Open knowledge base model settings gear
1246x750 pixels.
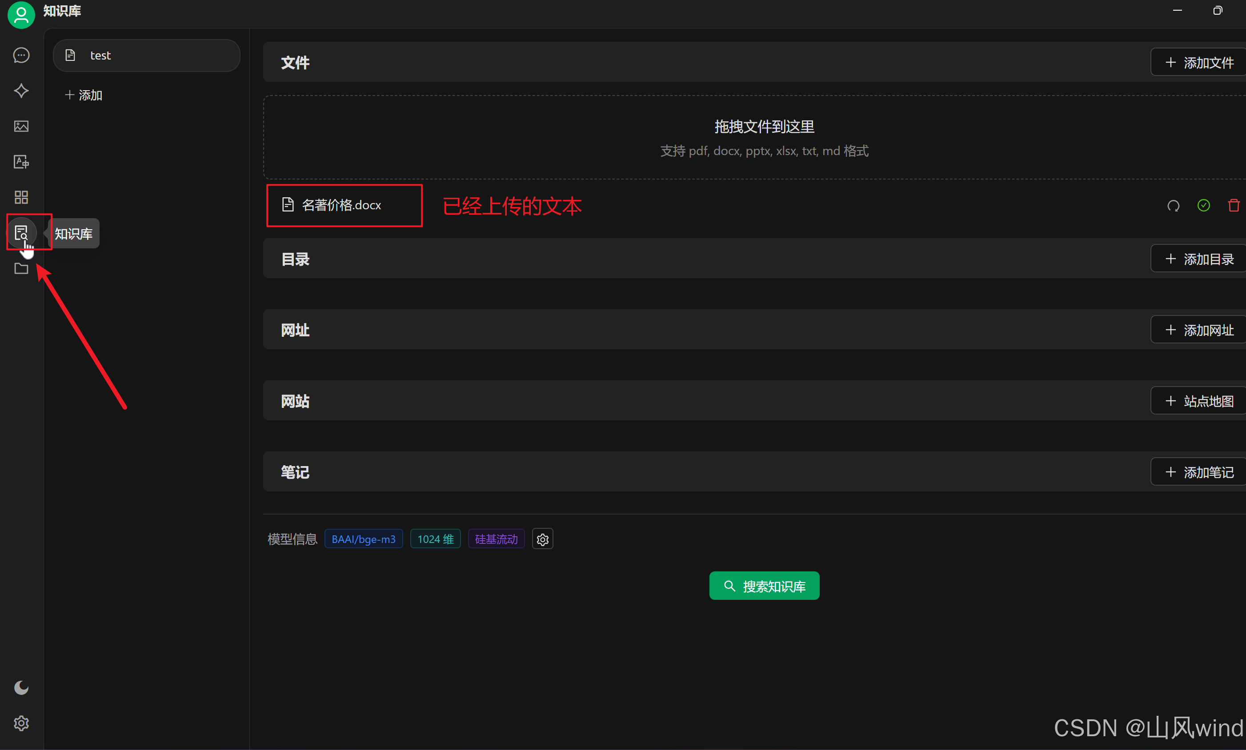click(x=542, y=539)
